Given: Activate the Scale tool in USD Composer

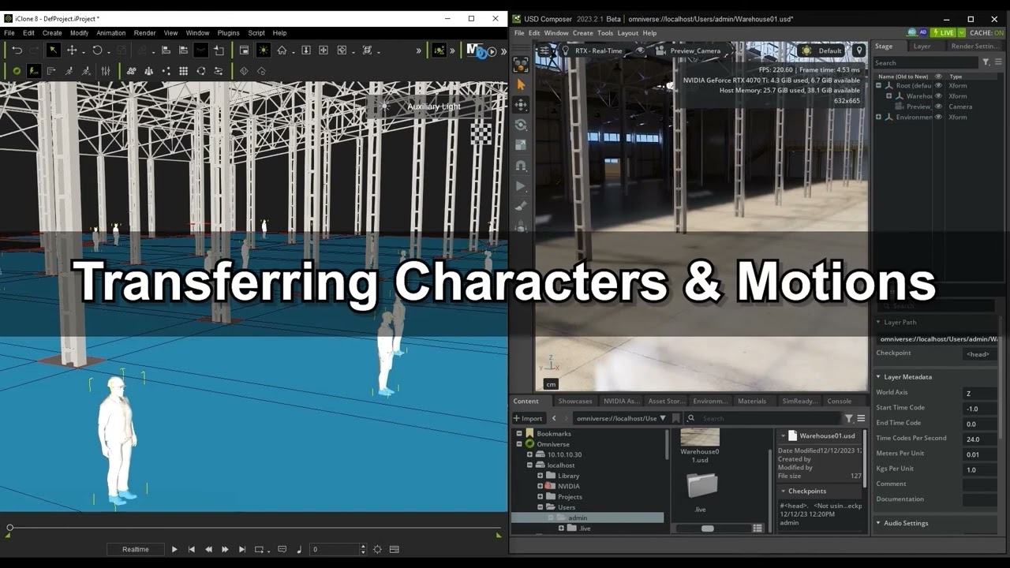Looking at the screenshot, I should [x=521, y=145].
